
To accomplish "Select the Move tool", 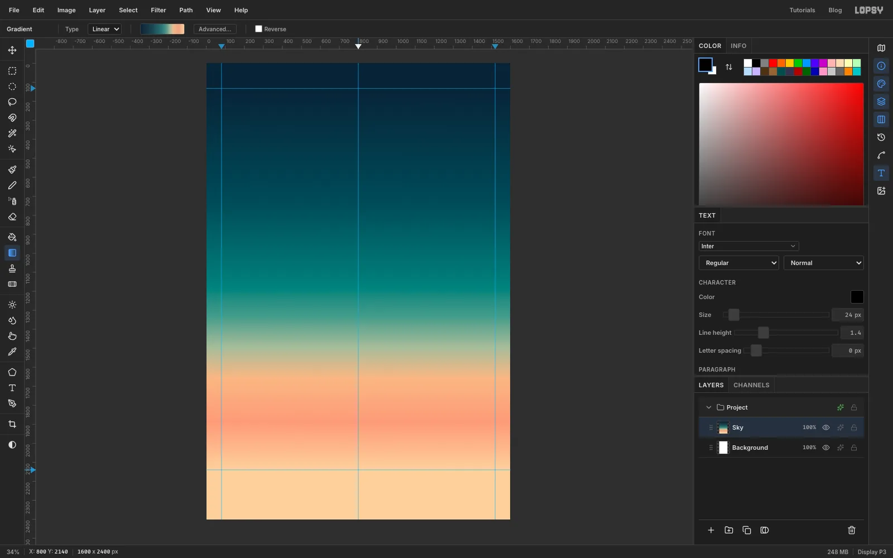I will (12, 50).
